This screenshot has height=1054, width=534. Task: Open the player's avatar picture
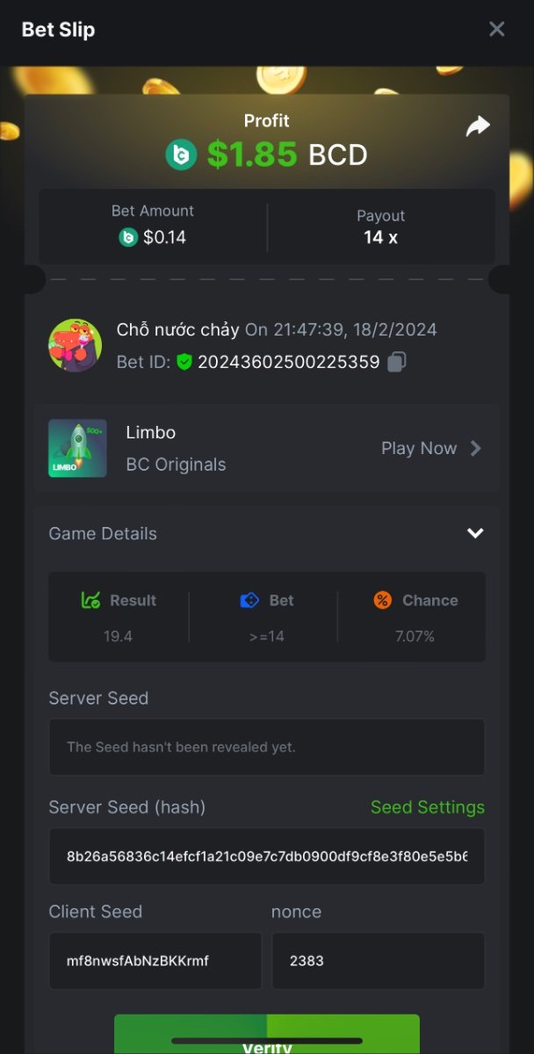75,345
